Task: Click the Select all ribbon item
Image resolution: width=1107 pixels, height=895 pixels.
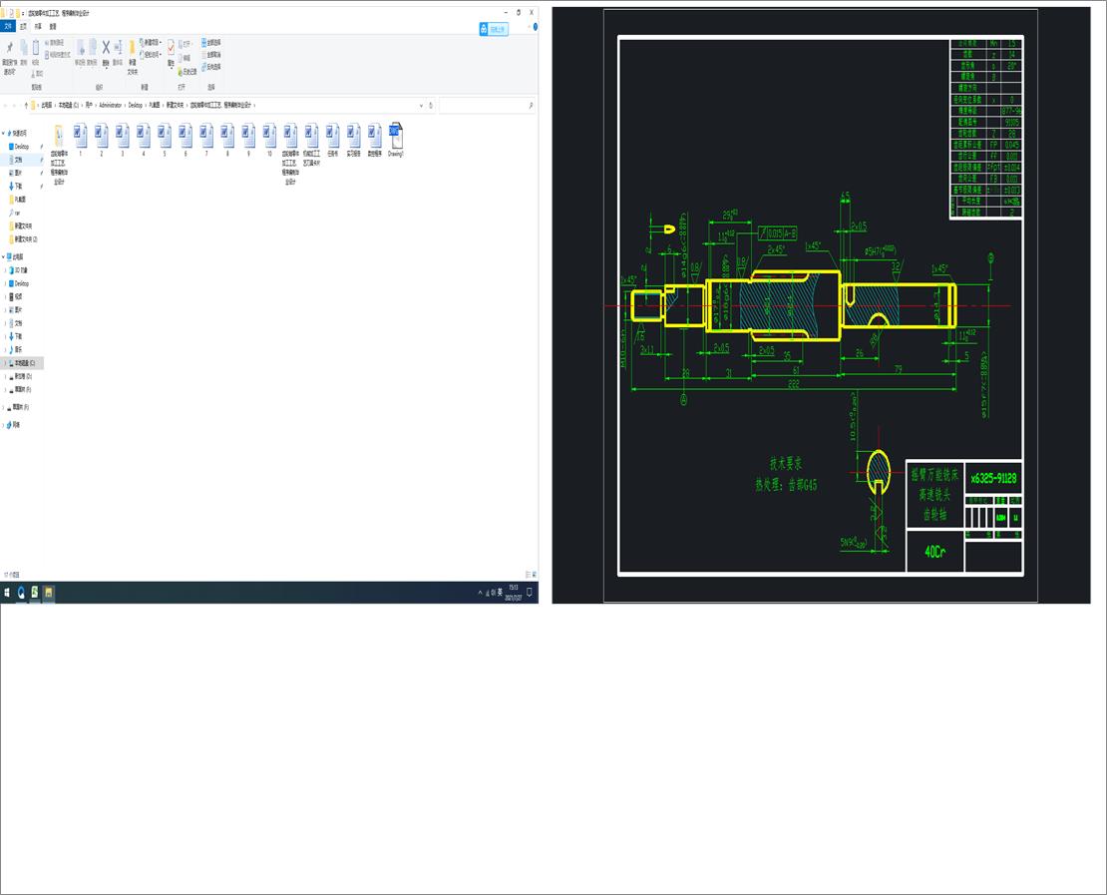Action: [211, 42]
